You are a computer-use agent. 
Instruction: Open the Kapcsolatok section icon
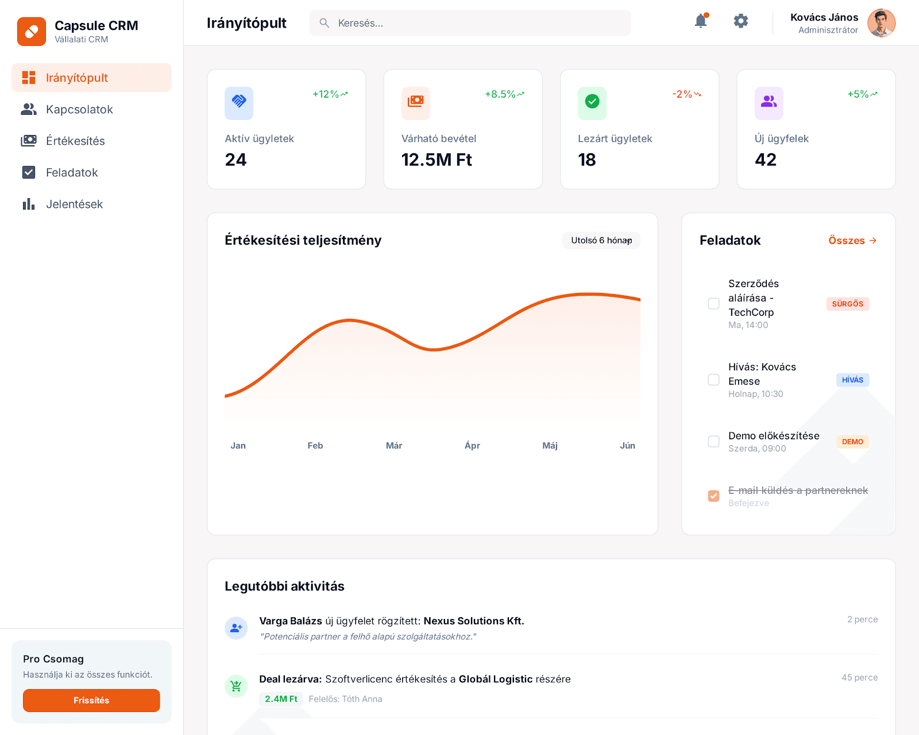[x=28, y=109]
